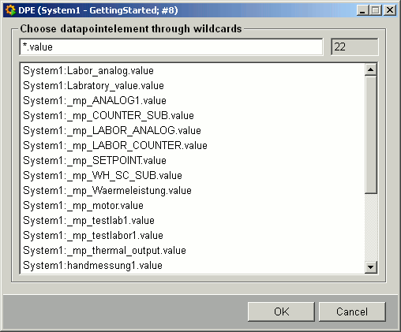Image resolution: width=401 pixels, height=332 pixels.
Task: Select System1:_mp_motor.value entry
Action: pos(193,206)
